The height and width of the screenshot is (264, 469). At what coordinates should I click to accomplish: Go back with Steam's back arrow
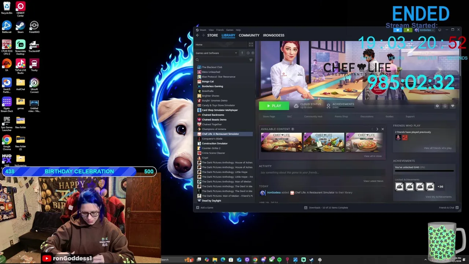click(197, 35)
